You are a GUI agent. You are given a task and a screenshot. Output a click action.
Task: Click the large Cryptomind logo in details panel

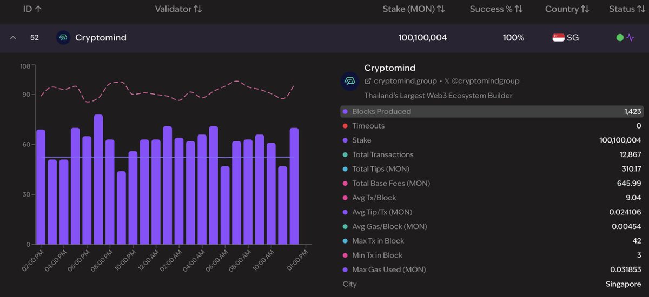click(350, 81)
